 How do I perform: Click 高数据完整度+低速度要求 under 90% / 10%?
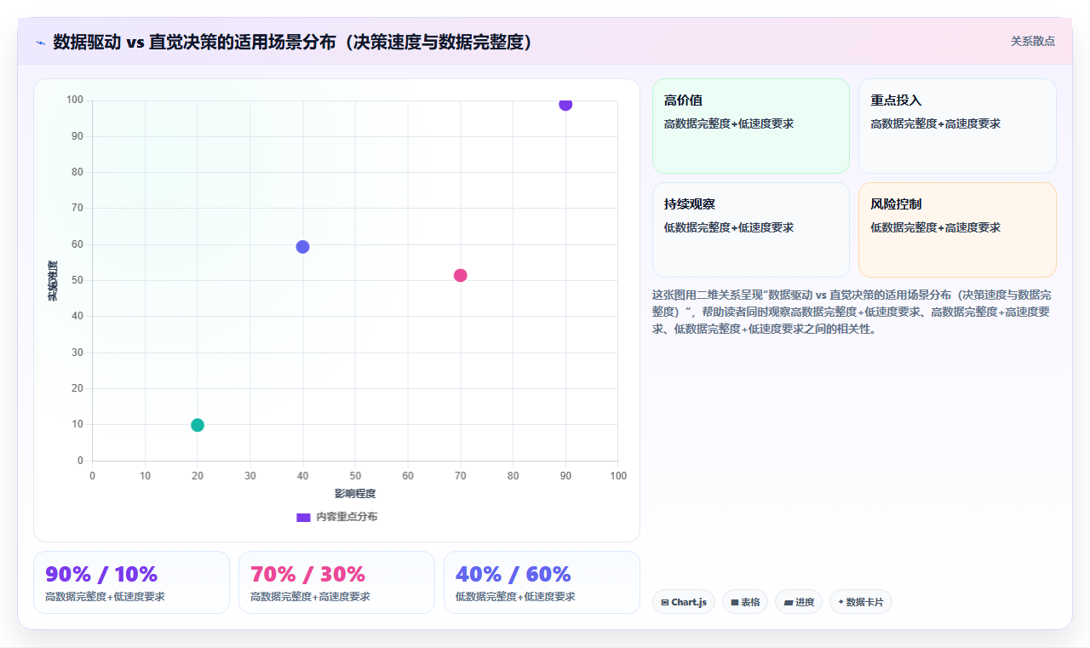105,597
